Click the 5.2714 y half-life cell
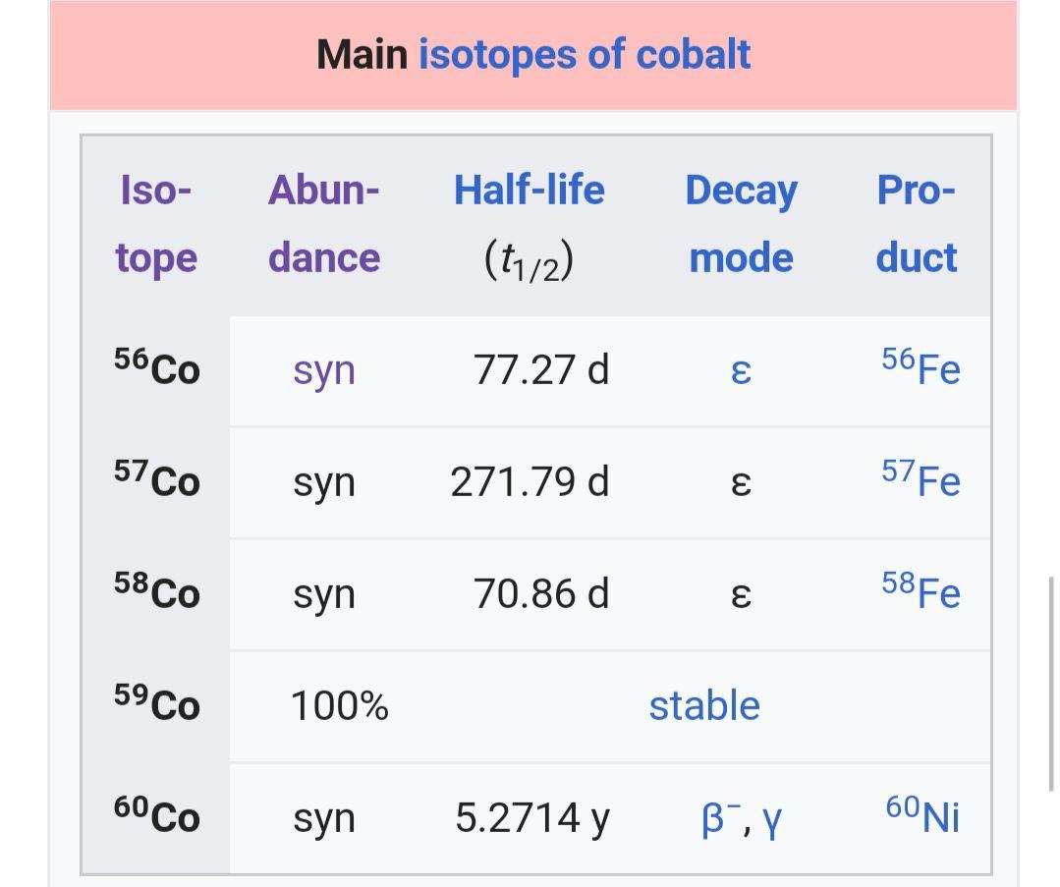The image size is (1060, 887). point(531,817)
